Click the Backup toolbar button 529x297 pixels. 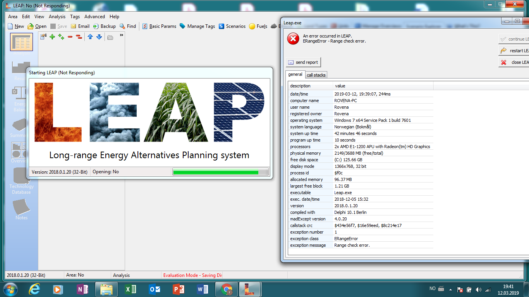105,26
